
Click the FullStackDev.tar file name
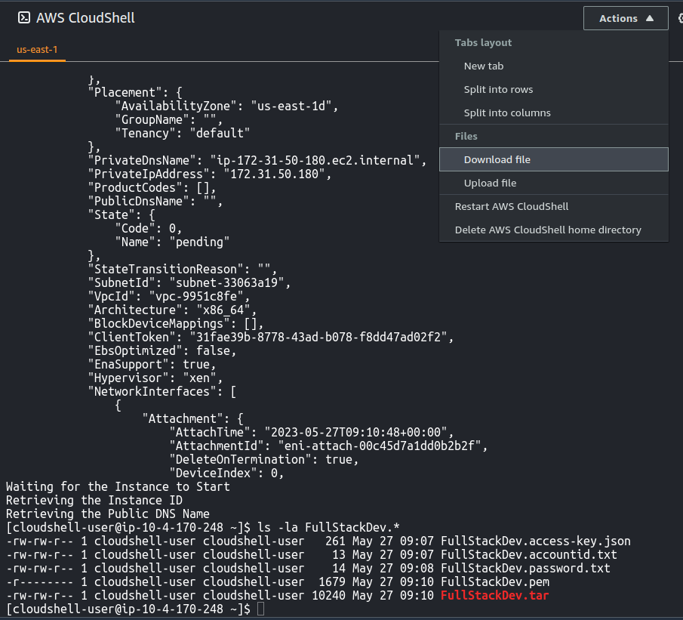pos(495,595)
